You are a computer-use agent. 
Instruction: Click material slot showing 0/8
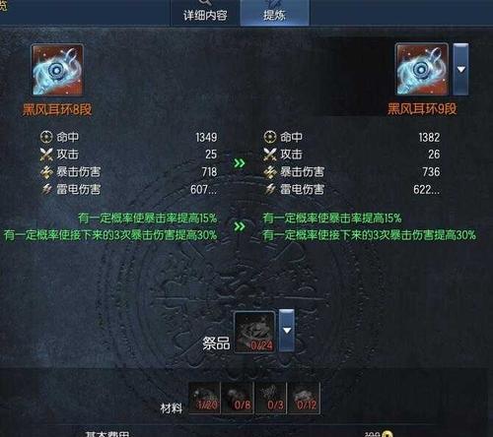click(x=238, y=398)
